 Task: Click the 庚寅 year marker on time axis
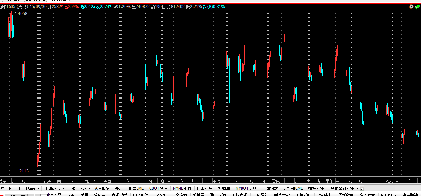pos(107,181)
